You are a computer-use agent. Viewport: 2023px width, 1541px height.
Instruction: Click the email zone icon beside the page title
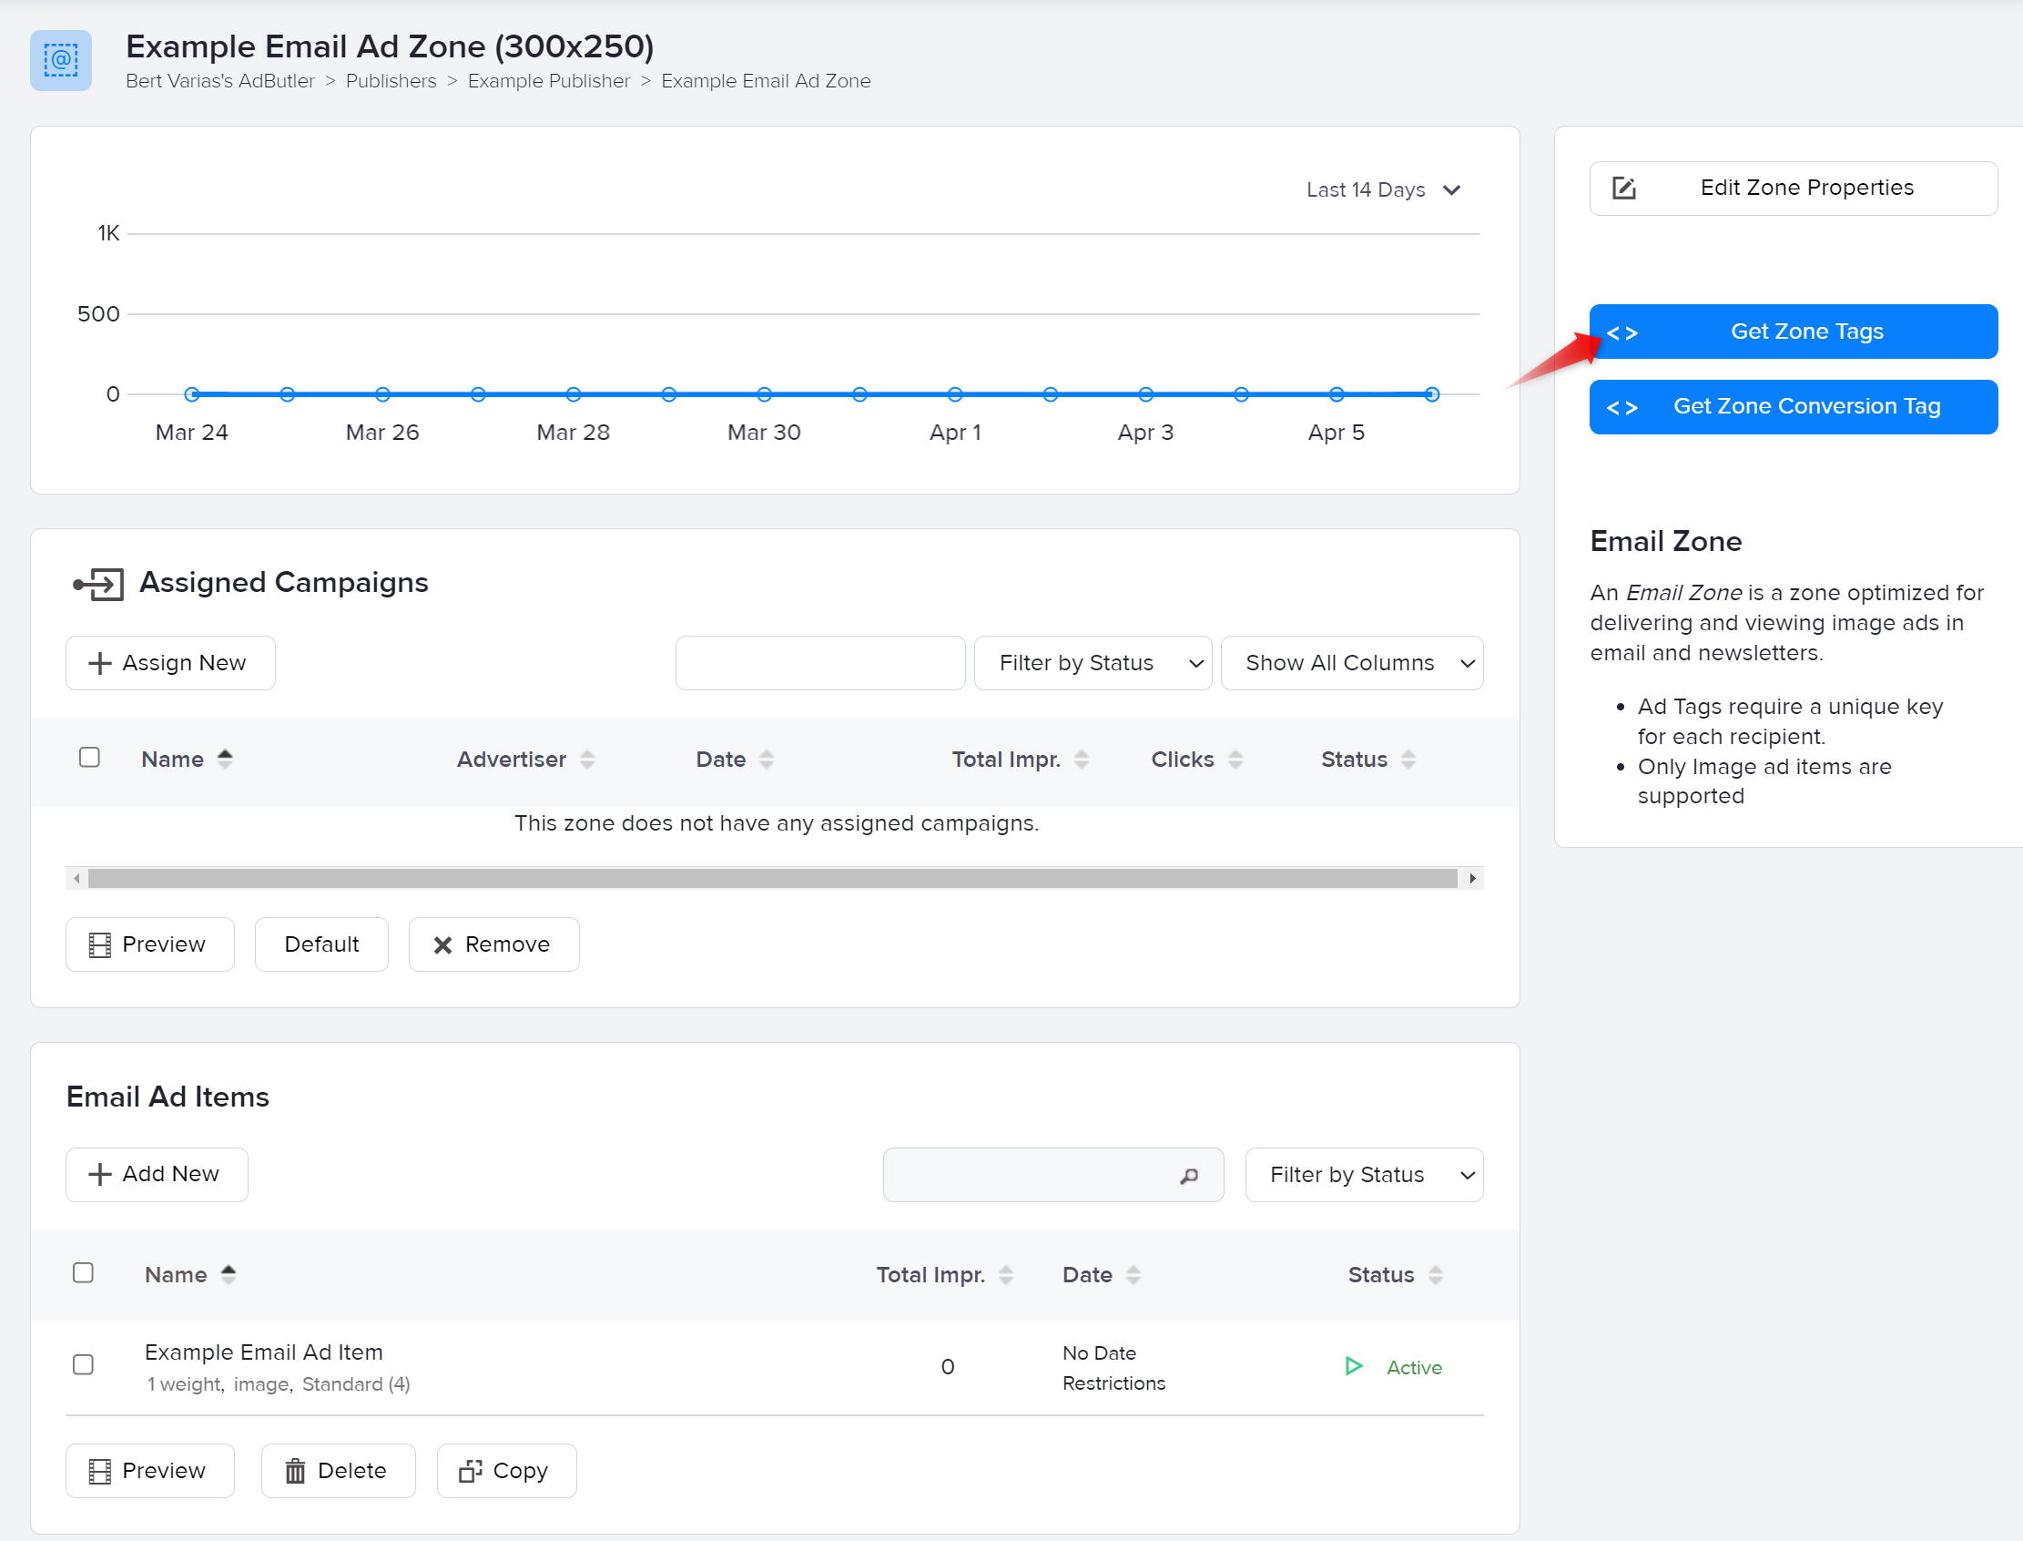pyautogui.click(x=60, y=60)
